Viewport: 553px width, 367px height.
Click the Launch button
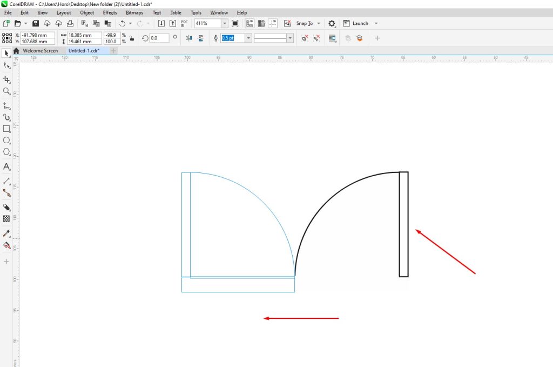pos(359,23)
